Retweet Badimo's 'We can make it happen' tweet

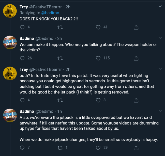coord(60,58)
